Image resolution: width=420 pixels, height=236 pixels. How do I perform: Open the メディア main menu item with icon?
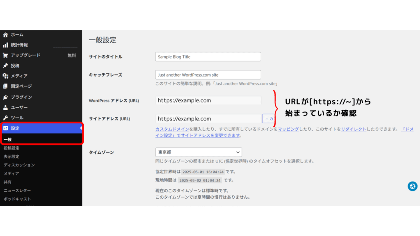tap(19, 76)
